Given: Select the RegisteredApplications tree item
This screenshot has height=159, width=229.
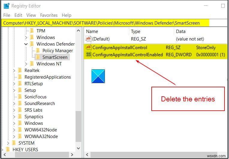Looking at the screenshot, I should pyautogui.click(x=48, y=77).
